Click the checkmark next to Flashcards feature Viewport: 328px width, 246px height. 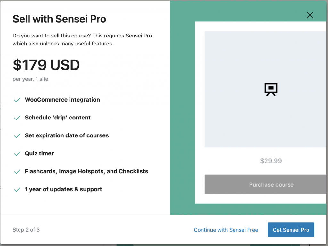17,172
